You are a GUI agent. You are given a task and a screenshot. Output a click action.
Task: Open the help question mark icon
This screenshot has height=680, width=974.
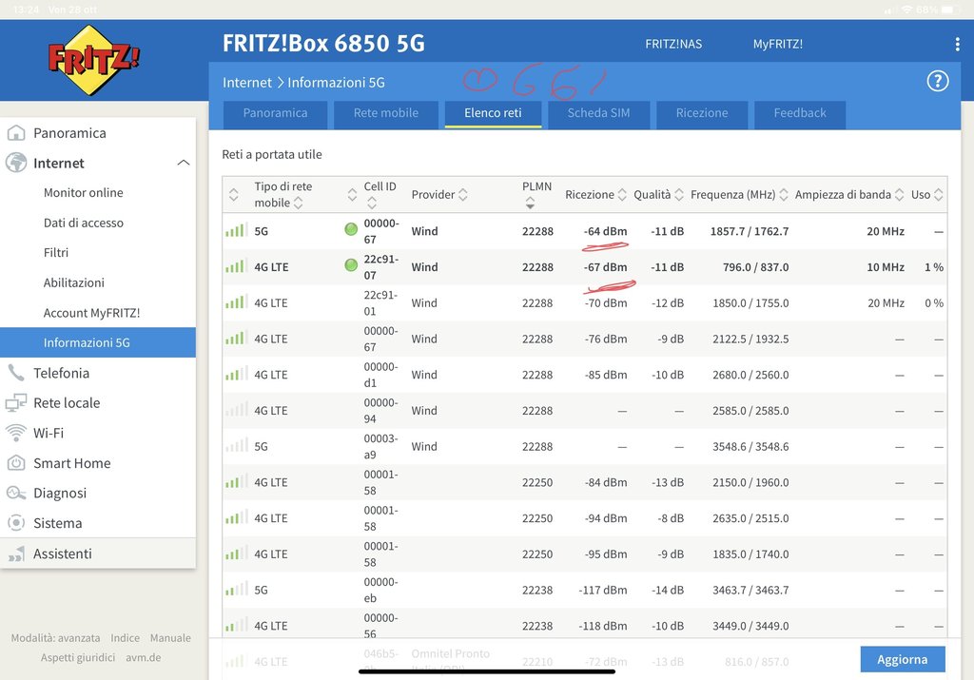click(937, 82)
